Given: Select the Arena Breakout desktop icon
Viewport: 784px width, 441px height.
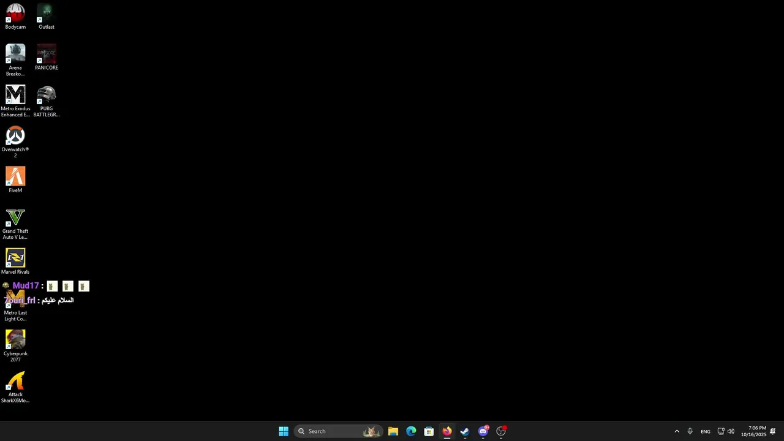Looking at the screenshot, I should tap(15, 60).
